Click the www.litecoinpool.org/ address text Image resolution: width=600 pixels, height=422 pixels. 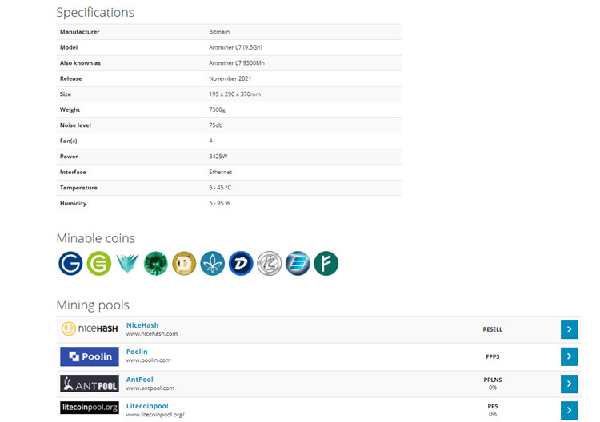pyautogui.click(x=155, y=414)
